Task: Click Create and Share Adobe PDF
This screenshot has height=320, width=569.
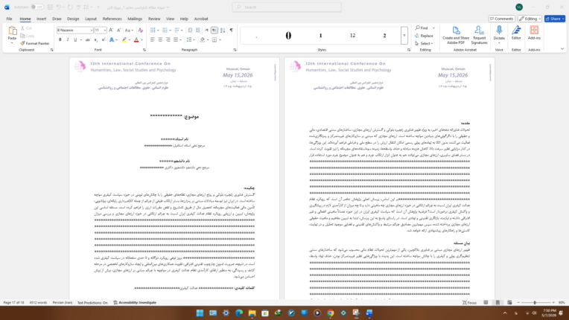Action: point(456,35)
